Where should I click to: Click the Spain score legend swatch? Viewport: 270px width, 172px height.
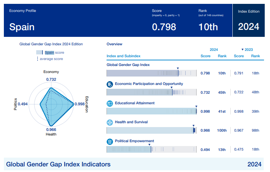(x=39, y=52)
